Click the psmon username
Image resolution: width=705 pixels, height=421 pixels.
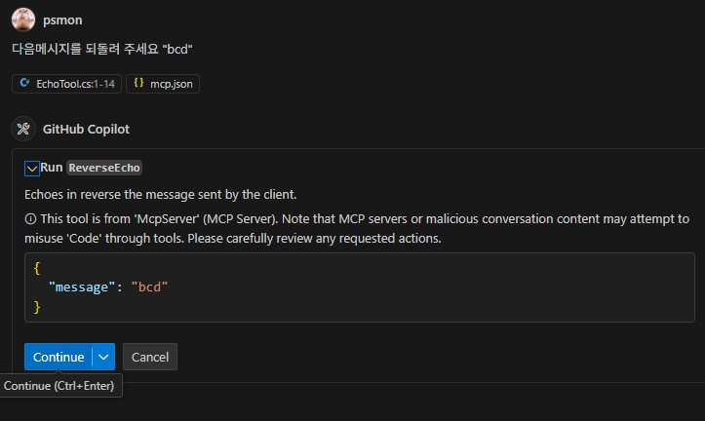point(62,19)
